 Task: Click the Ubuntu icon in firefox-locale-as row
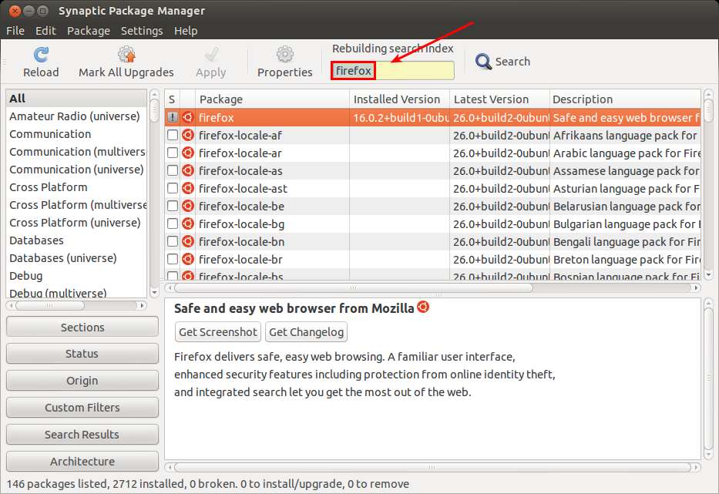click(x=187, y=170)
